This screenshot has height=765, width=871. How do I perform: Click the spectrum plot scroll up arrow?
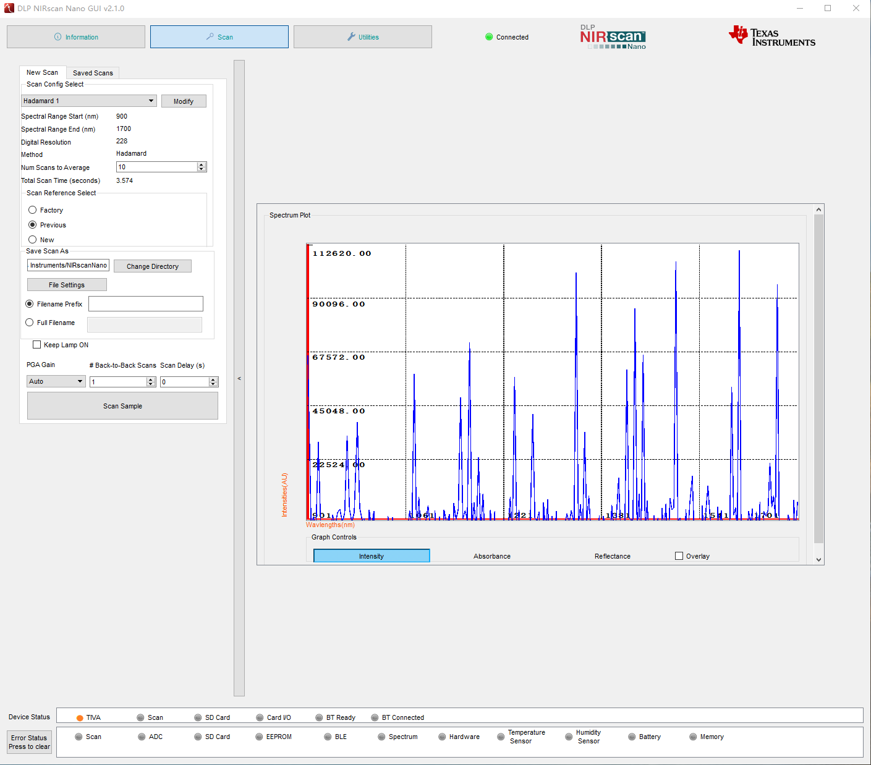coord(819,209)
